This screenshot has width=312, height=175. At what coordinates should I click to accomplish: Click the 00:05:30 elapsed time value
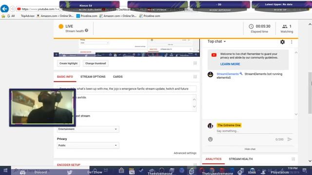click(x=263, y=26)
